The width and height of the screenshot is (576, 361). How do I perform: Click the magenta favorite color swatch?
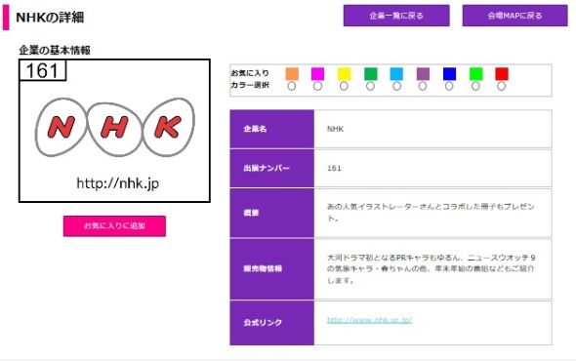[x=317, y=74]
